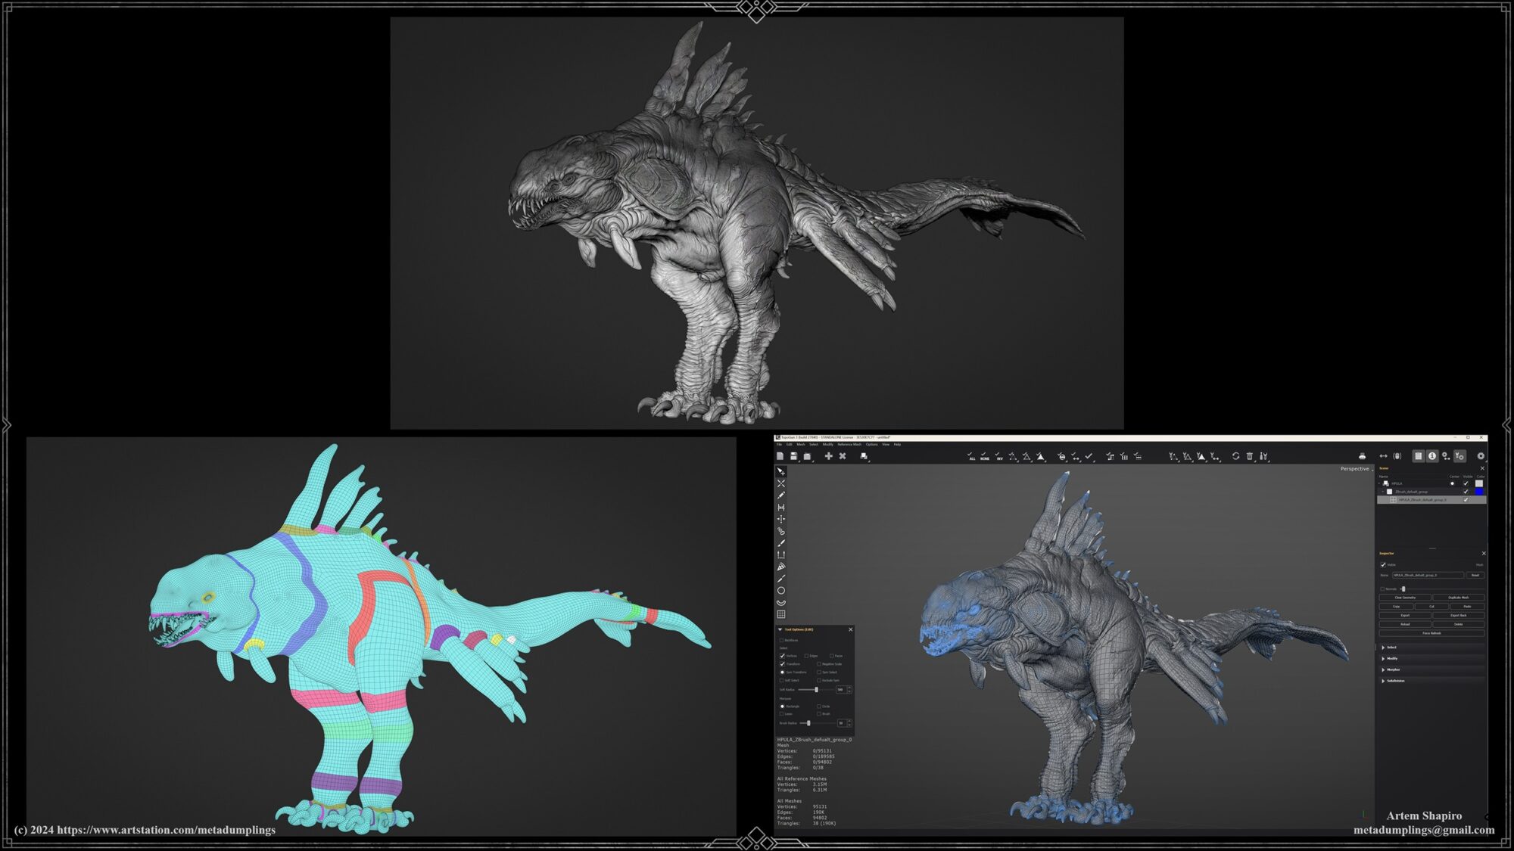Click the Force Refresh button
The image size is (1514, 851).
[x=1431, y=633]
